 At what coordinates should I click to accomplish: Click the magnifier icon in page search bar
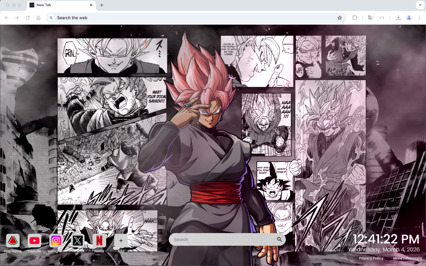279,239
